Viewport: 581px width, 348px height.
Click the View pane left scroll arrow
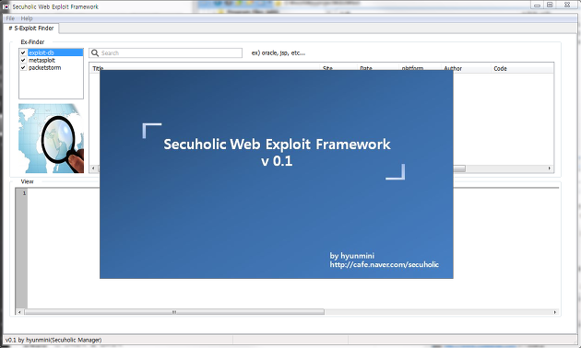click(19, 312)
